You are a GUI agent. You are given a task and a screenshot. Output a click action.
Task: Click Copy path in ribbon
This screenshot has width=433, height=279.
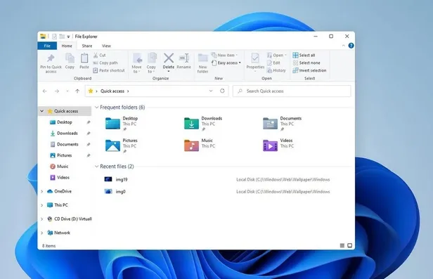click(105, 63)
